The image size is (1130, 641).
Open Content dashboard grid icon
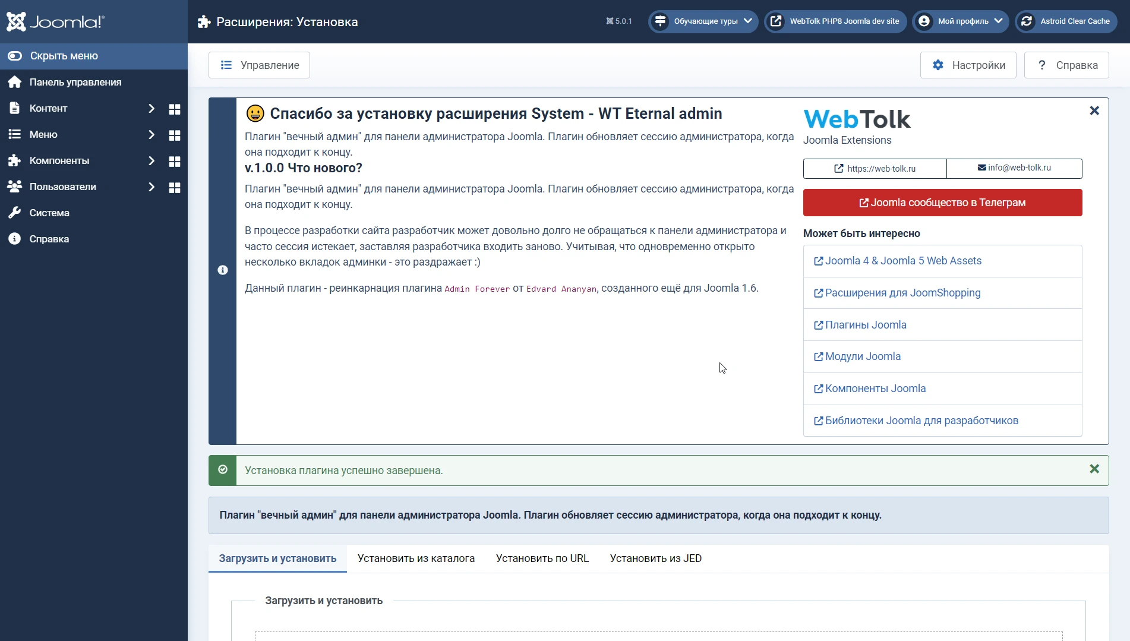pos(175,109)
